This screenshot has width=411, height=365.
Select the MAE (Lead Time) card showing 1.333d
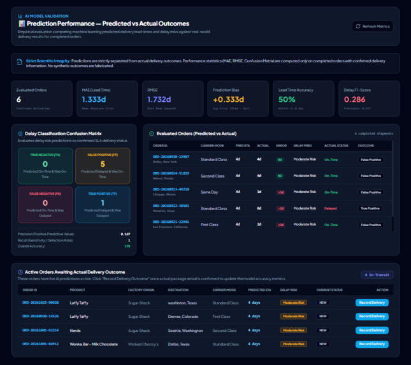tap(107, 99)
